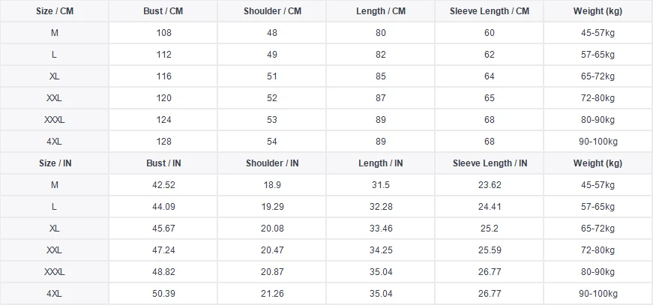Click the Sleeve Length / CM header
The image size is (653, 305).
(490, 11)
